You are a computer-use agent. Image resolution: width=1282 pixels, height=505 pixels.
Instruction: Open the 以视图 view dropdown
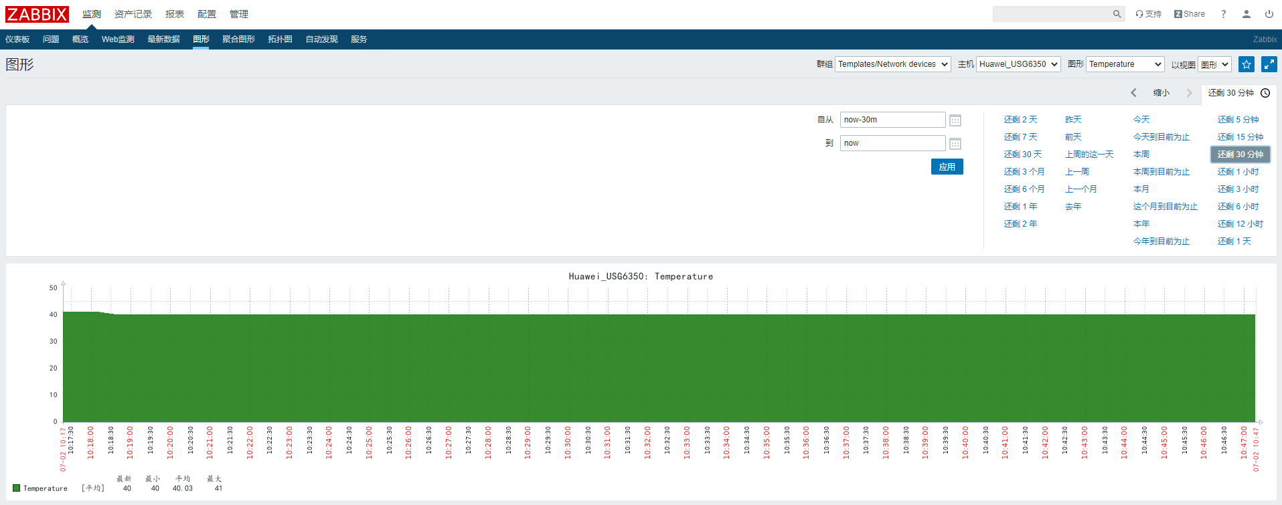[1215, 64]
